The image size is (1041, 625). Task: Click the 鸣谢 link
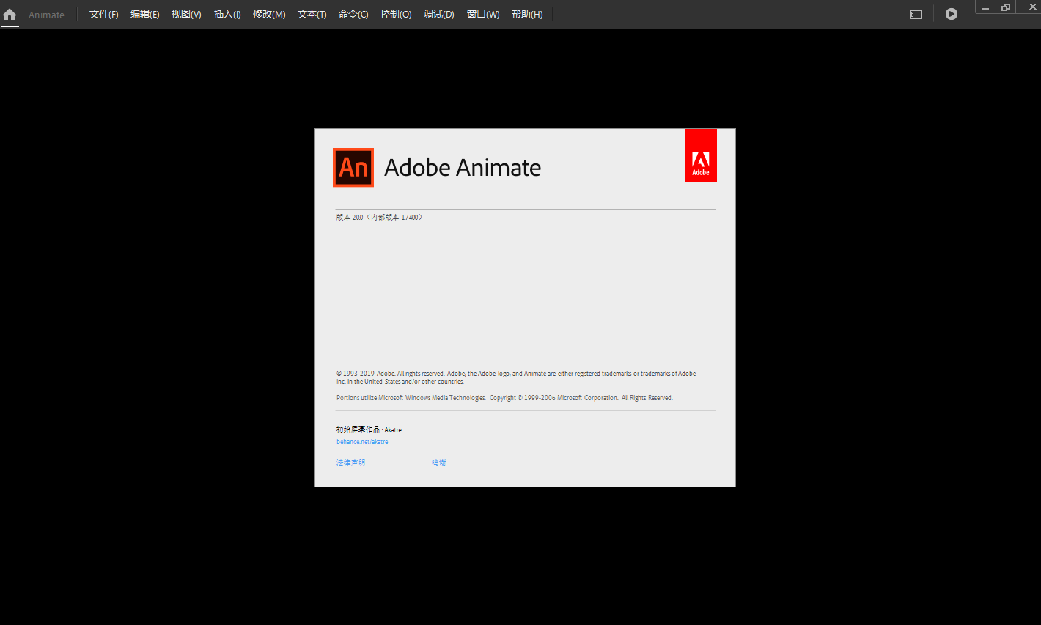pyautogui.click(x=438, y=462)
